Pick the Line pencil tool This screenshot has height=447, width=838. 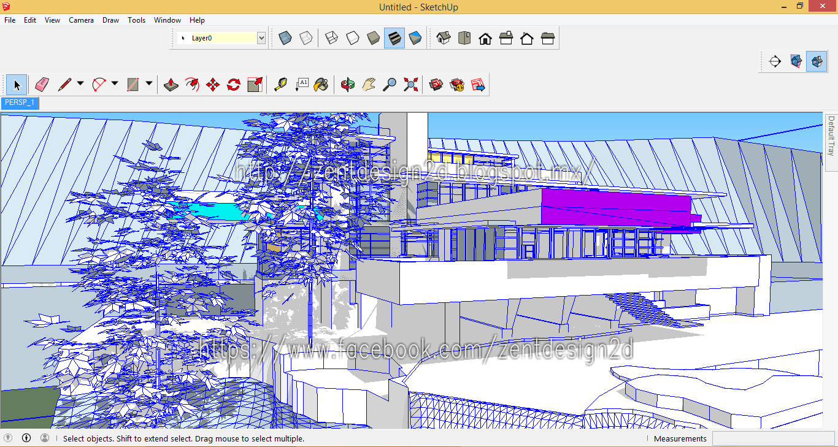click(x=64, y=85)
